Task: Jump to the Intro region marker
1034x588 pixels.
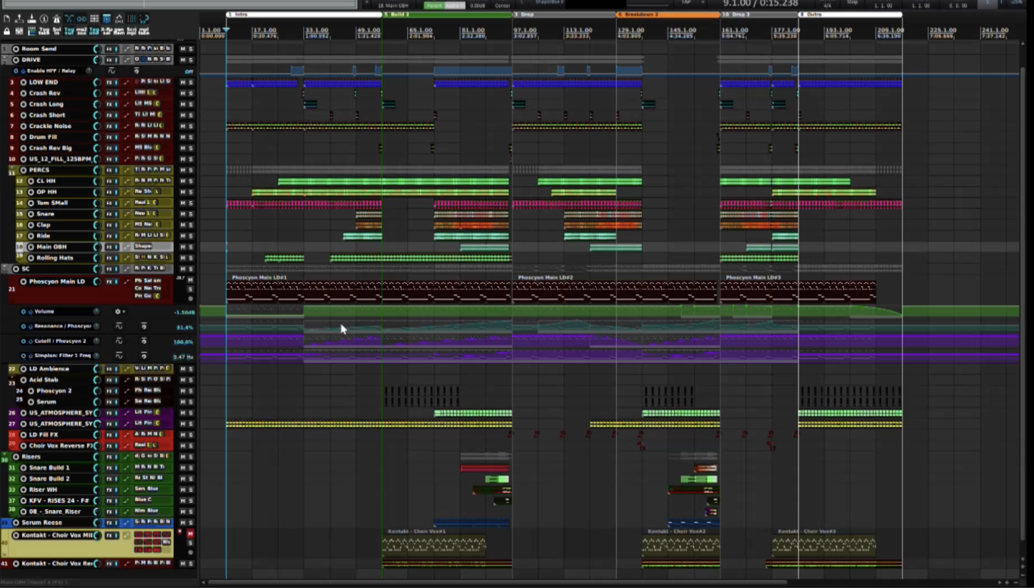Action: click(x=304, y=15)
